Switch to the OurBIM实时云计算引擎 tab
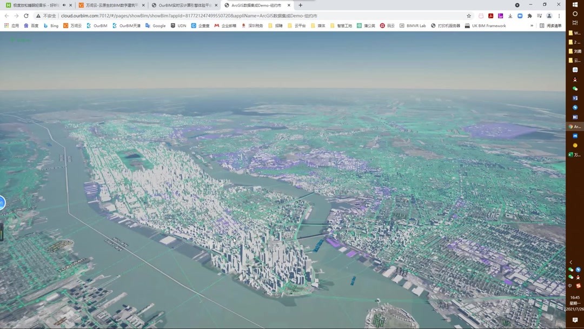 pos(184,5)
